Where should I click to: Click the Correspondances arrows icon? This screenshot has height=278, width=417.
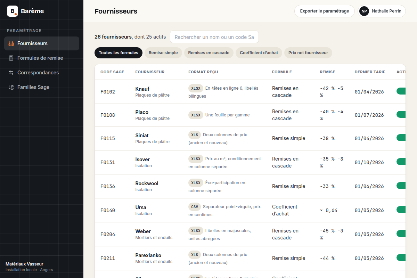pos(11,73)
